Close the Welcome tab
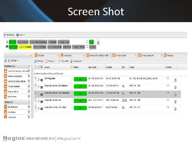The image size is (192, 144). (x=58, y=55)
